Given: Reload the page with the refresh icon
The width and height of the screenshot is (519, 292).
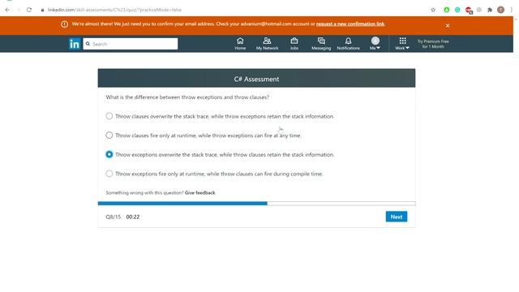Looking at the screenshot, I should pyautogui.click(x=29, y=10).
